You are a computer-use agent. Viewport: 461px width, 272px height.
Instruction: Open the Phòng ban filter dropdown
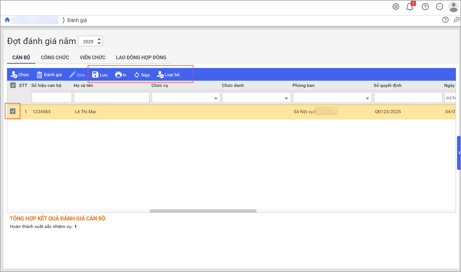[x=367, y=98]
